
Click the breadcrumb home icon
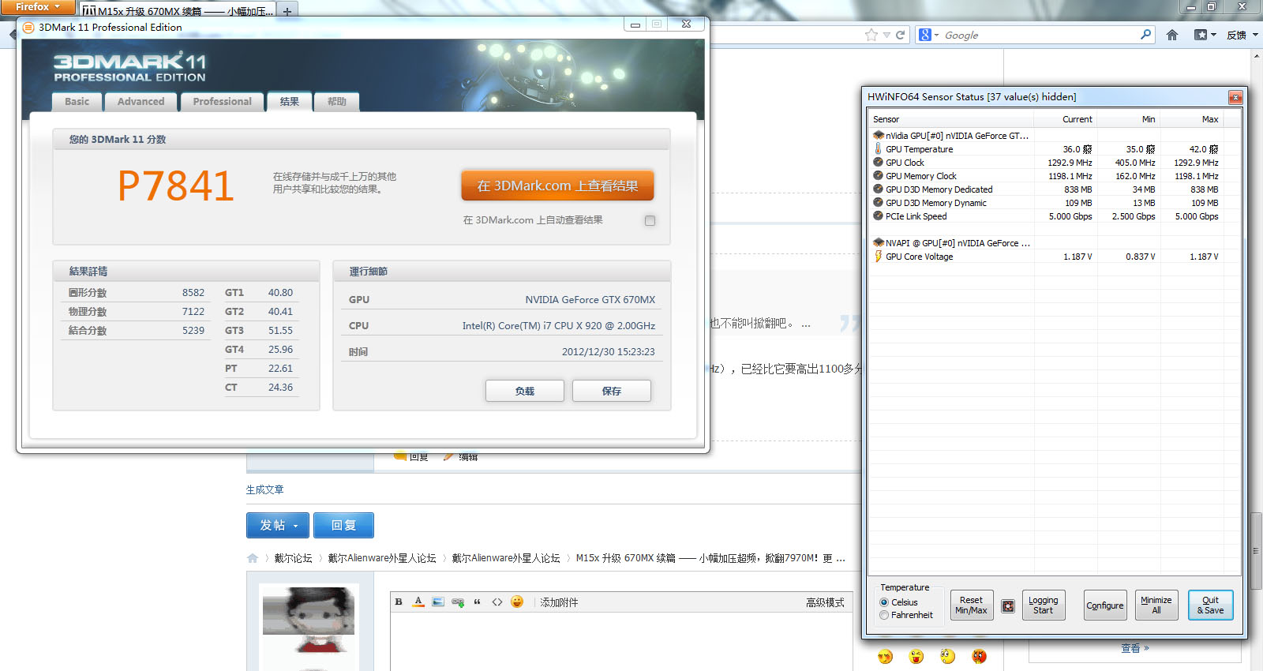coord(253,558)
